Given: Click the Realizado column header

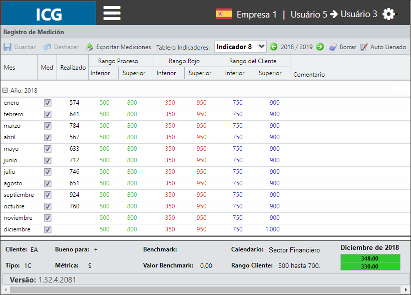Looking at the screenshot, I should coord(73,68).
